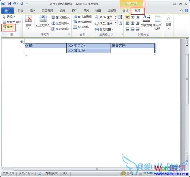The height and width of the screenshot is (177, 190).
Task: Select Align Bottom Center icon
Action: 133,29
